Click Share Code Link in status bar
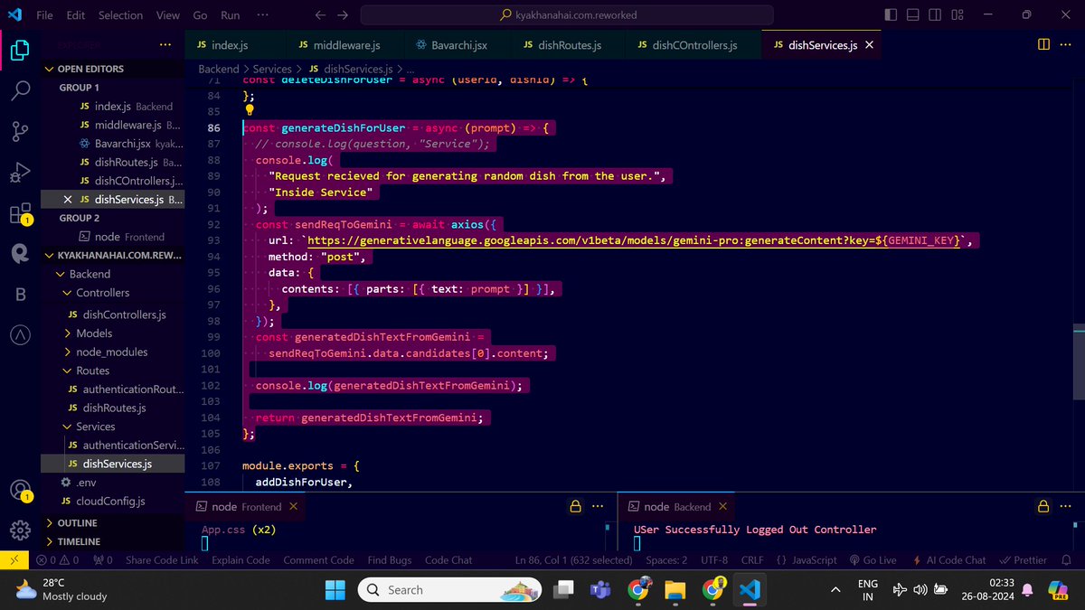Screen dimensions: 1085x610 click(x=162, y=560)
